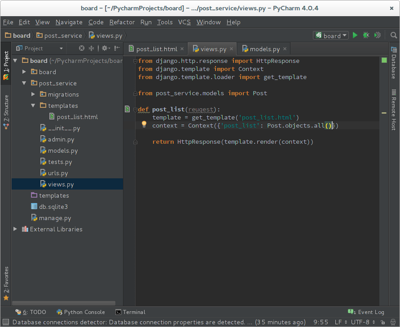The height and width of the screenshot is (327, 400).
Task: Toggle the 1: Project tool window
Action: tap(6, 66)
